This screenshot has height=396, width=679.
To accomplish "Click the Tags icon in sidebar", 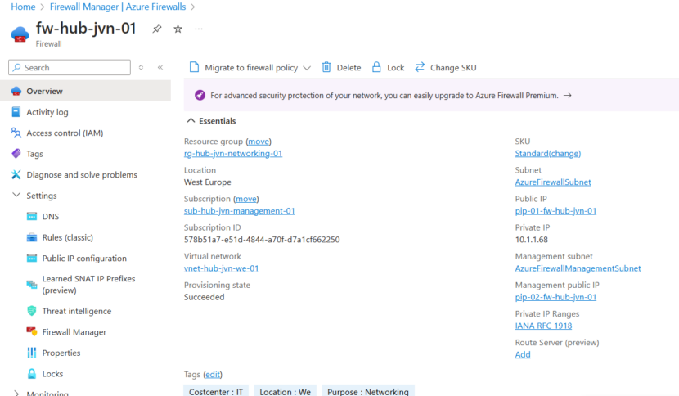I will tap(16, 154).
